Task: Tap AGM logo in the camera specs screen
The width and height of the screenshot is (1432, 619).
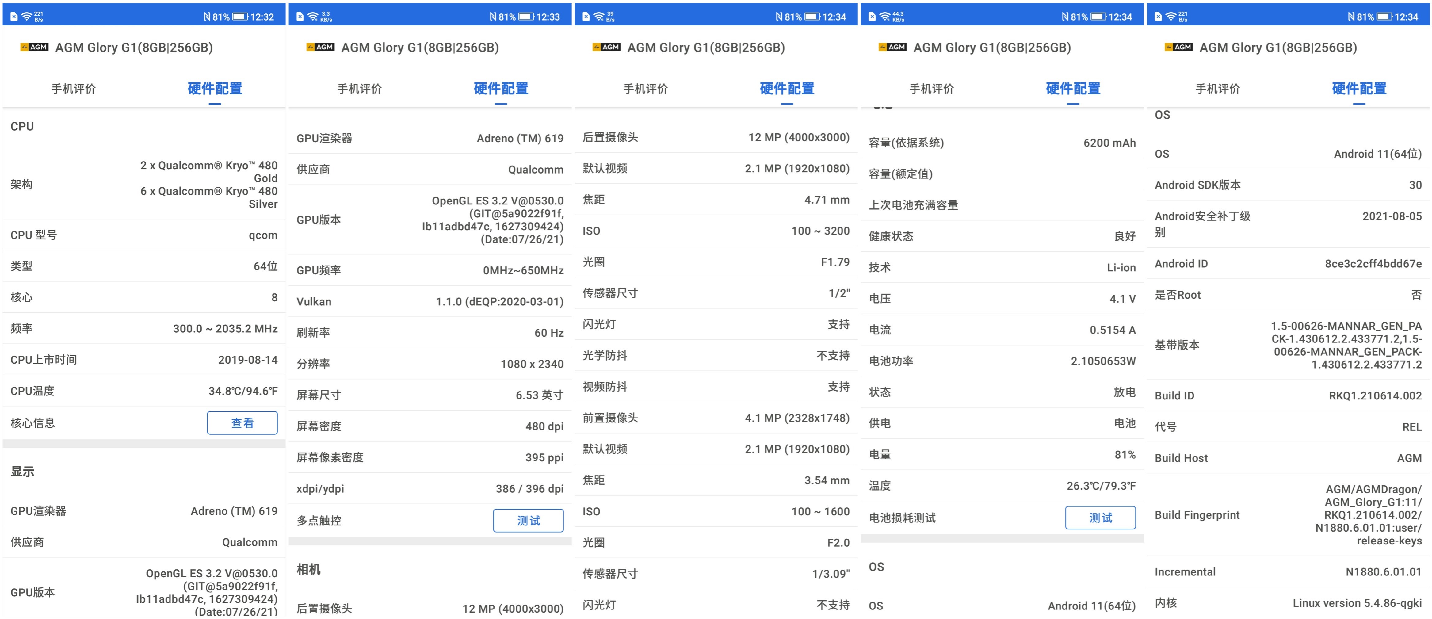Action: pyautogui.click(x=606, y=47)
